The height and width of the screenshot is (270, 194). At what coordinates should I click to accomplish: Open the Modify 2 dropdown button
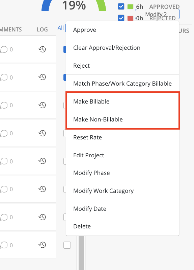point(157,14)
